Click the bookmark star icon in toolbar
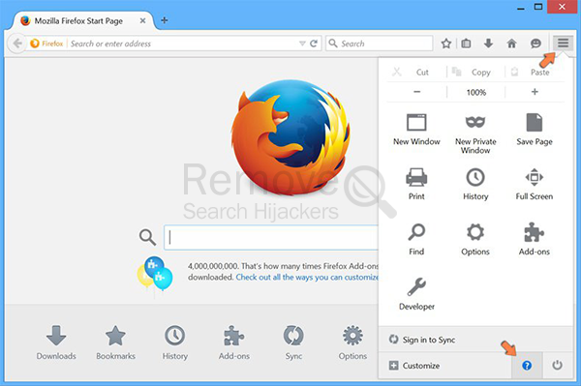The width and height of the screenshot is (581, 386). click(x=446, y=44)
